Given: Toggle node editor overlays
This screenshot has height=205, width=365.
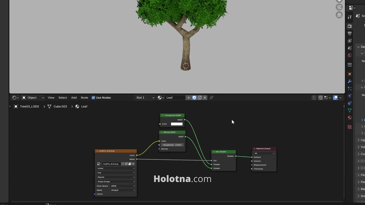Looking at the screenshot, I should 335,98.
